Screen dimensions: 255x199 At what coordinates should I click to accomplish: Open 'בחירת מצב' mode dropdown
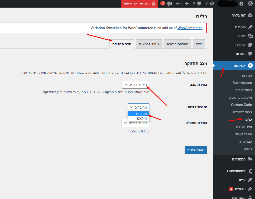tap(136, 85)
